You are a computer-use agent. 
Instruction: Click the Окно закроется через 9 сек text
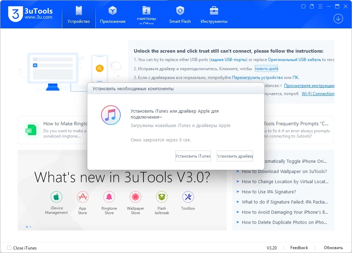161,140
